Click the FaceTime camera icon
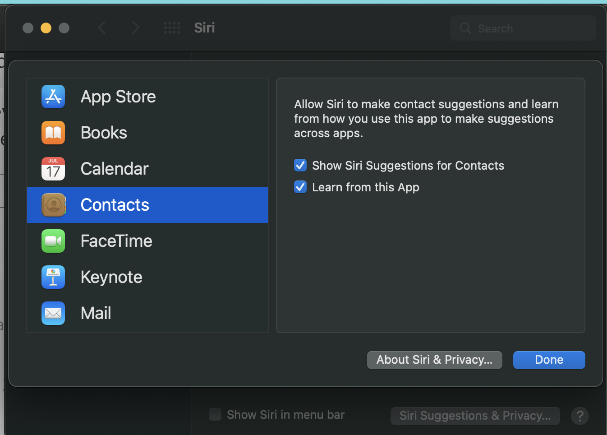Image resolution: width=607 pixels, height=435 pixels. pos(53,241)
